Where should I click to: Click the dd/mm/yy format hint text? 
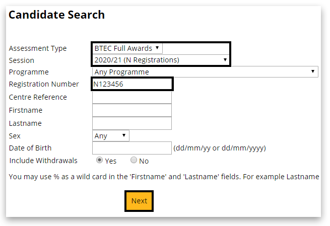(x=220, y=148)
